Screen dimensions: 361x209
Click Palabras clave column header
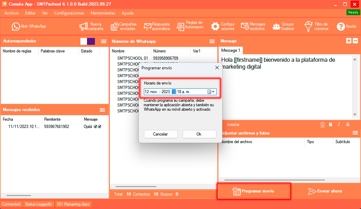pyautogui.click(x=53, y=51)
